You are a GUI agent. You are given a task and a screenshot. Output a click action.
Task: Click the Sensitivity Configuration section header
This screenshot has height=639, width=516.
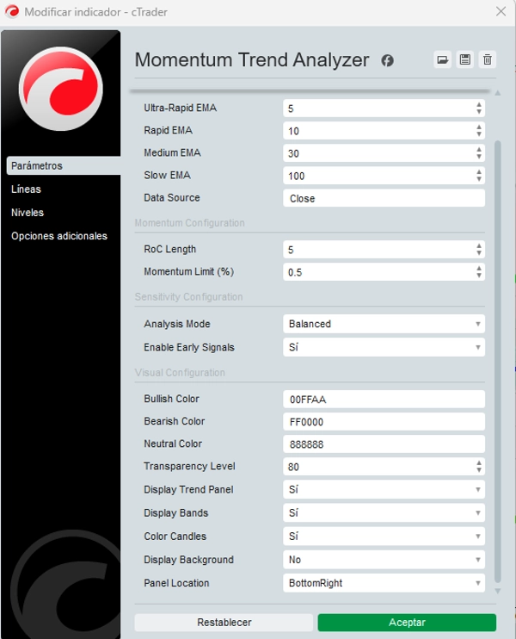189,296
